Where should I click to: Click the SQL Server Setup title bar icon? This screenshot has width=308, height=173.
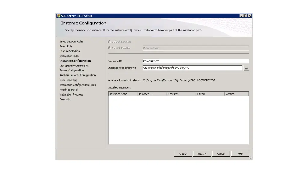(59, 16)
